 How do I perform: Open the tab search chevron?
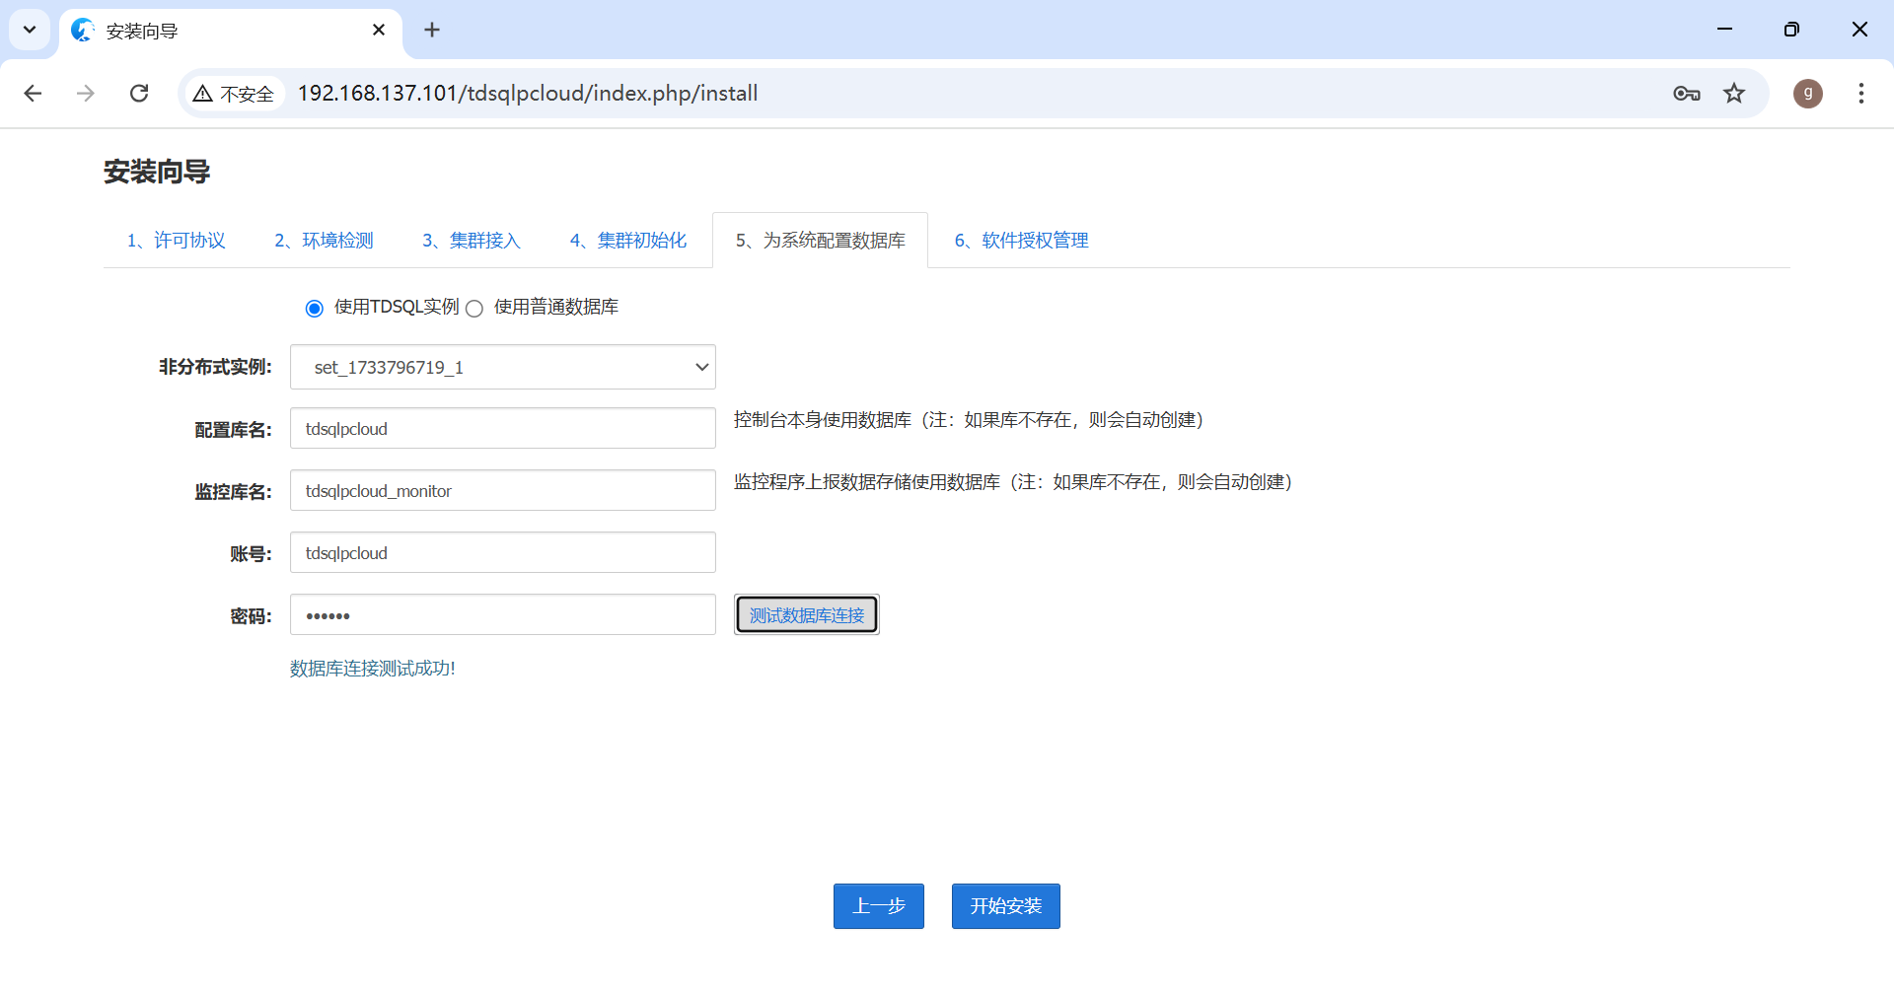(x=30, y=30)
